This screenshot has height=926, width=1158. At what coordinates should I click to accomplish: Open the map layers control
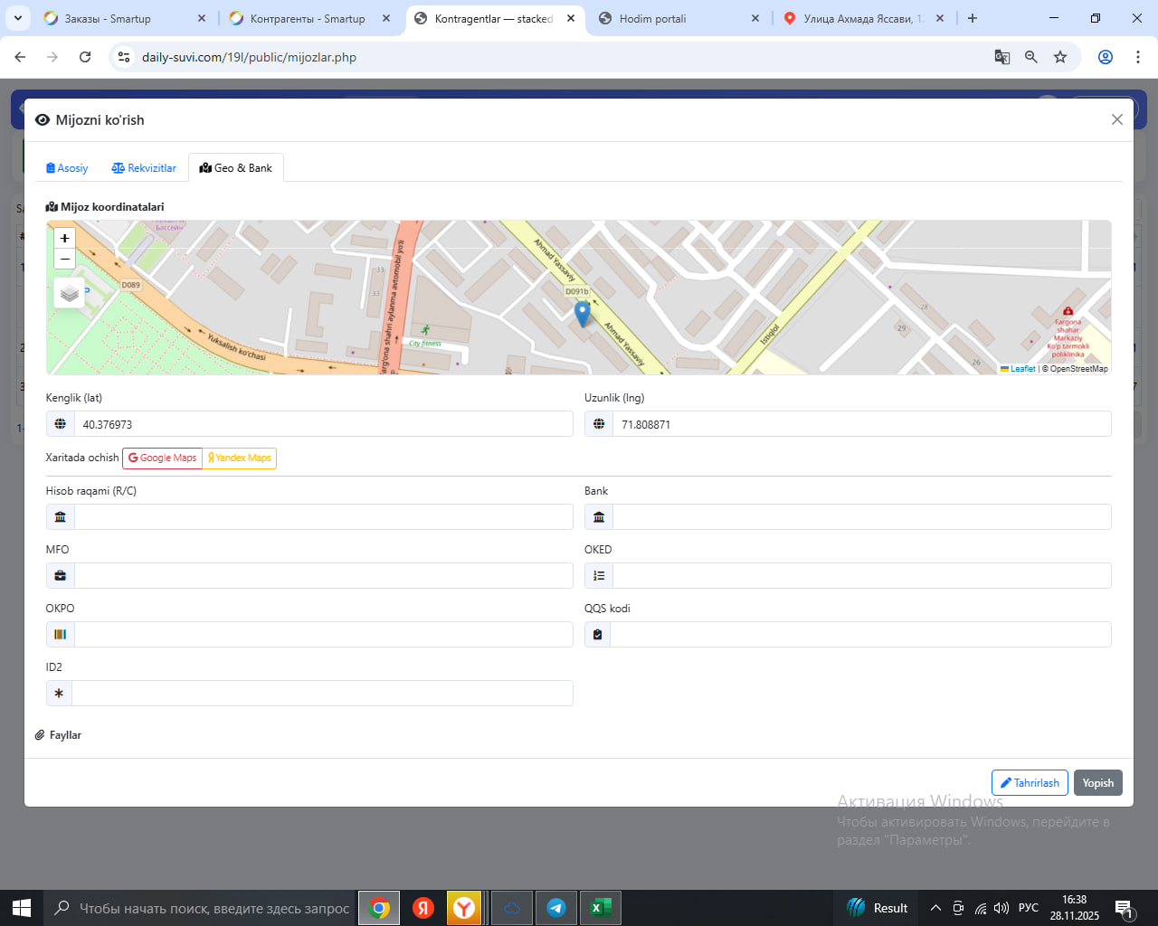tap(70, 293)
